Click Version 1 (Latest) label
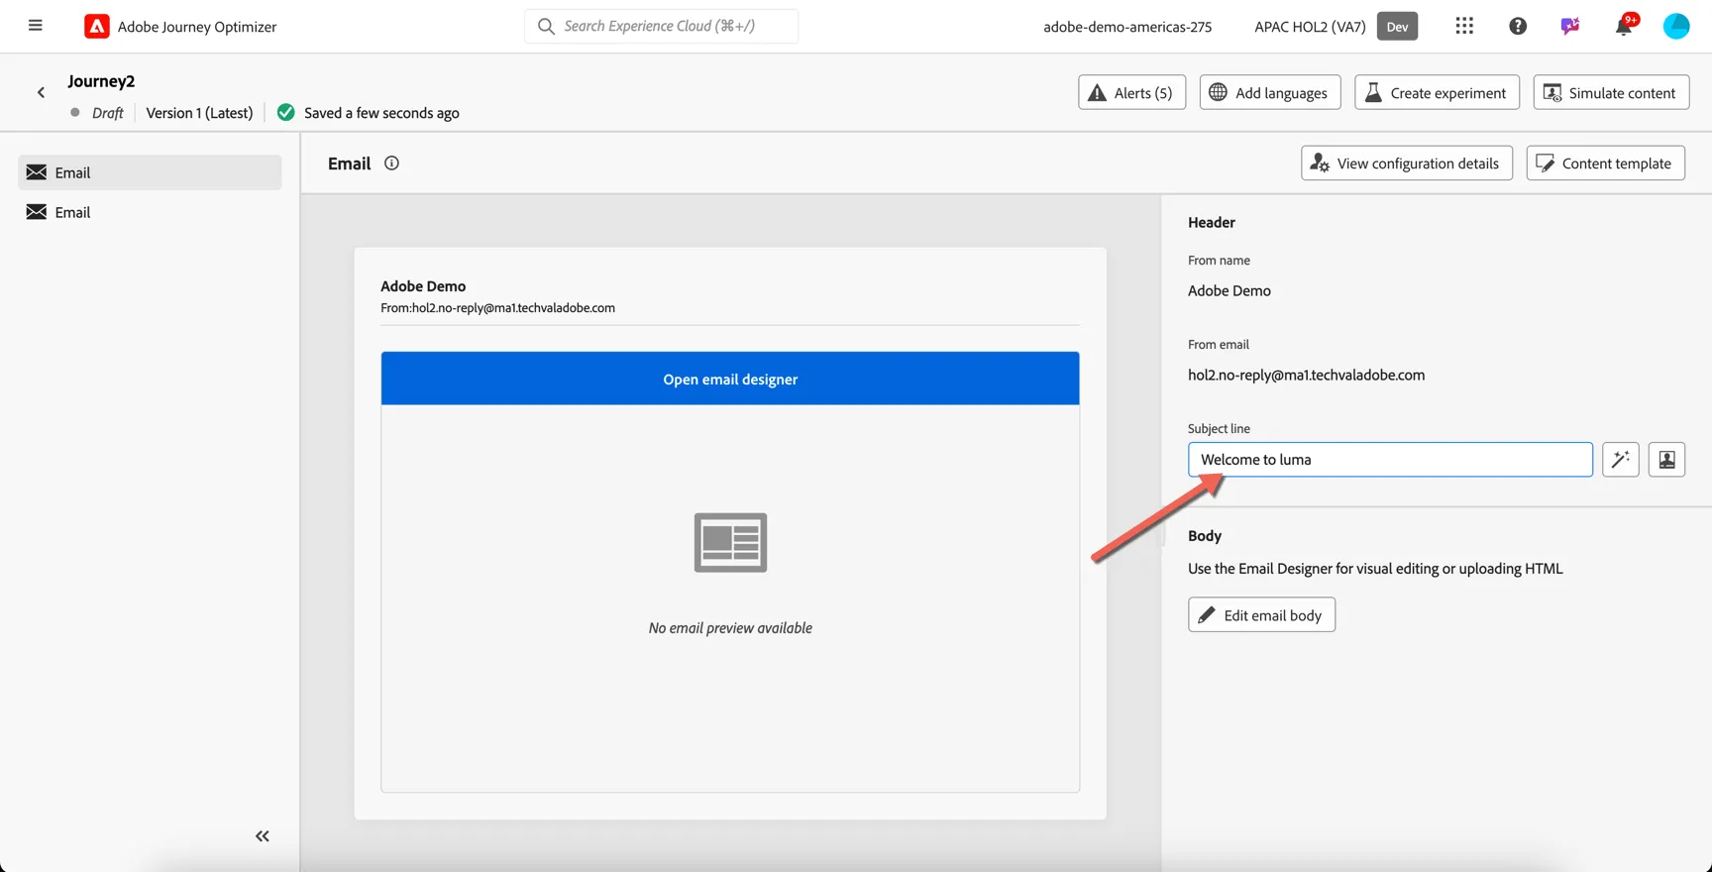This screenshot has height=872, width=1712. 199,113
